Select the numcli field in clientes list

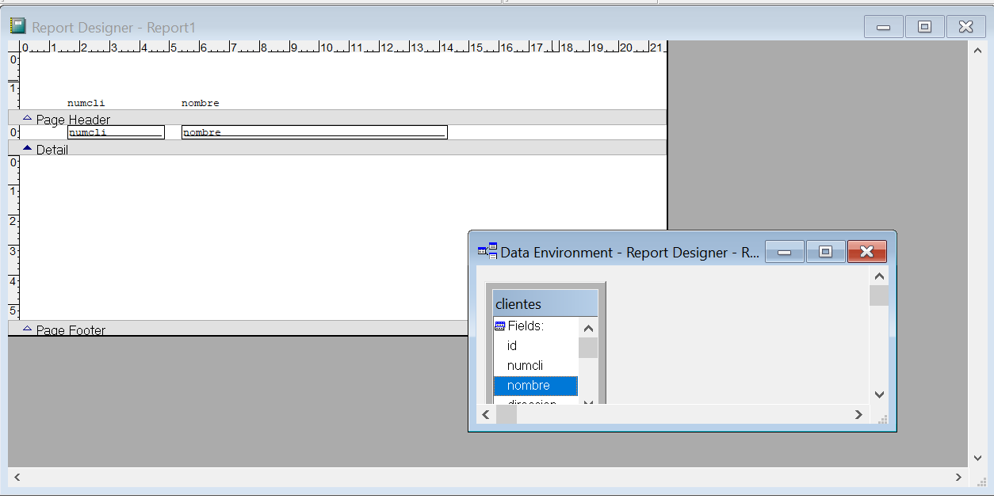pos(525,366)
